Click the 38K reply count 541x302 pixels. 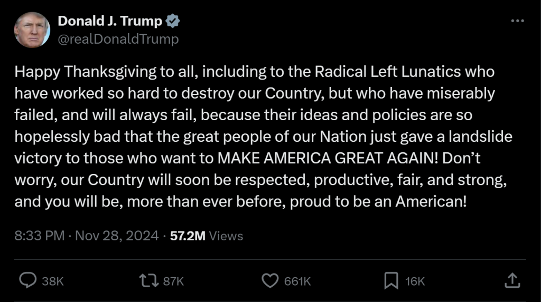coord(52,281)
